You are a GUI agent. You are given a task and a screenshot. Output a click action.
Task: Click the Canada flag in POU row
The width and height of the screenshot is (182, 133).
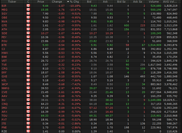(28, 41)
